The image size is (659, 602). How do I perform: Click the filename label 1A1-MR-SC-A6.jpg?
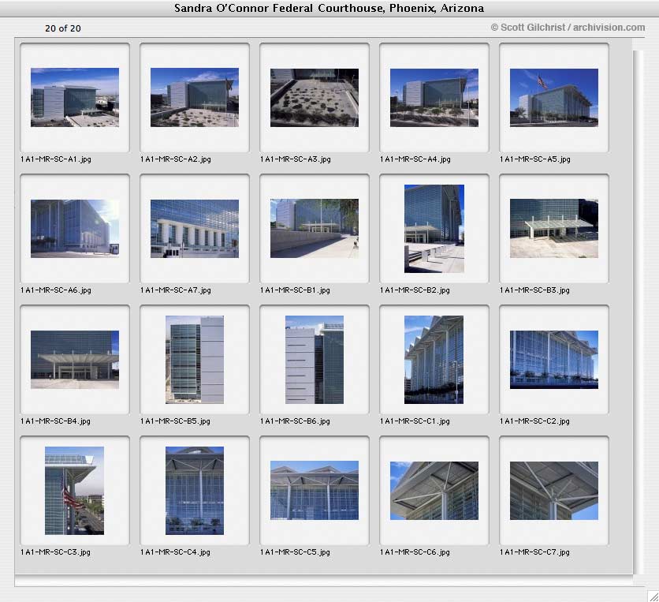pyautogui.click(x=56, y=290)
